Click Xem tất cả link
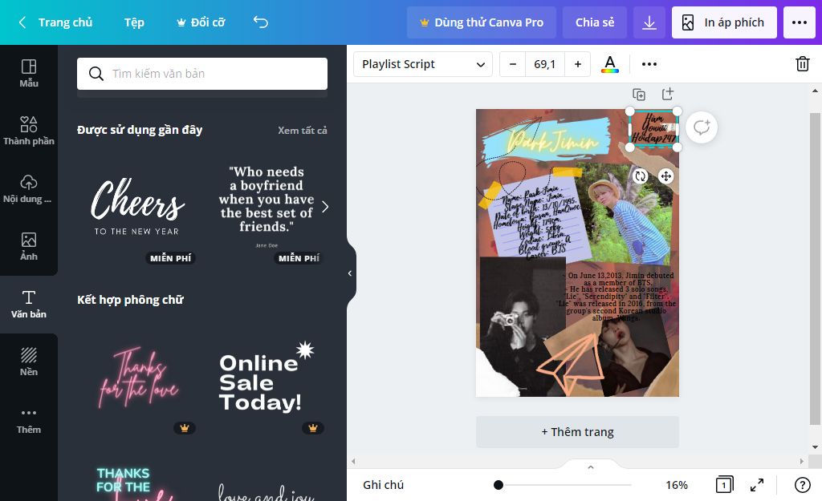Image resolution: width=822 pixels, height=501 pixels. 303,131
